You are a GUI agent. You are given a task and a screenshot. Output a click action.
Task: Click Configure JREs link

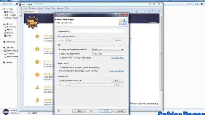118,58
